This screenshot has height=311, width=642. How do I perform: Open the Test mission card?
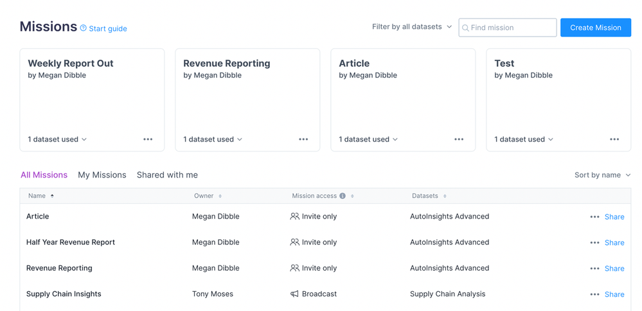(x=558, y=100)
